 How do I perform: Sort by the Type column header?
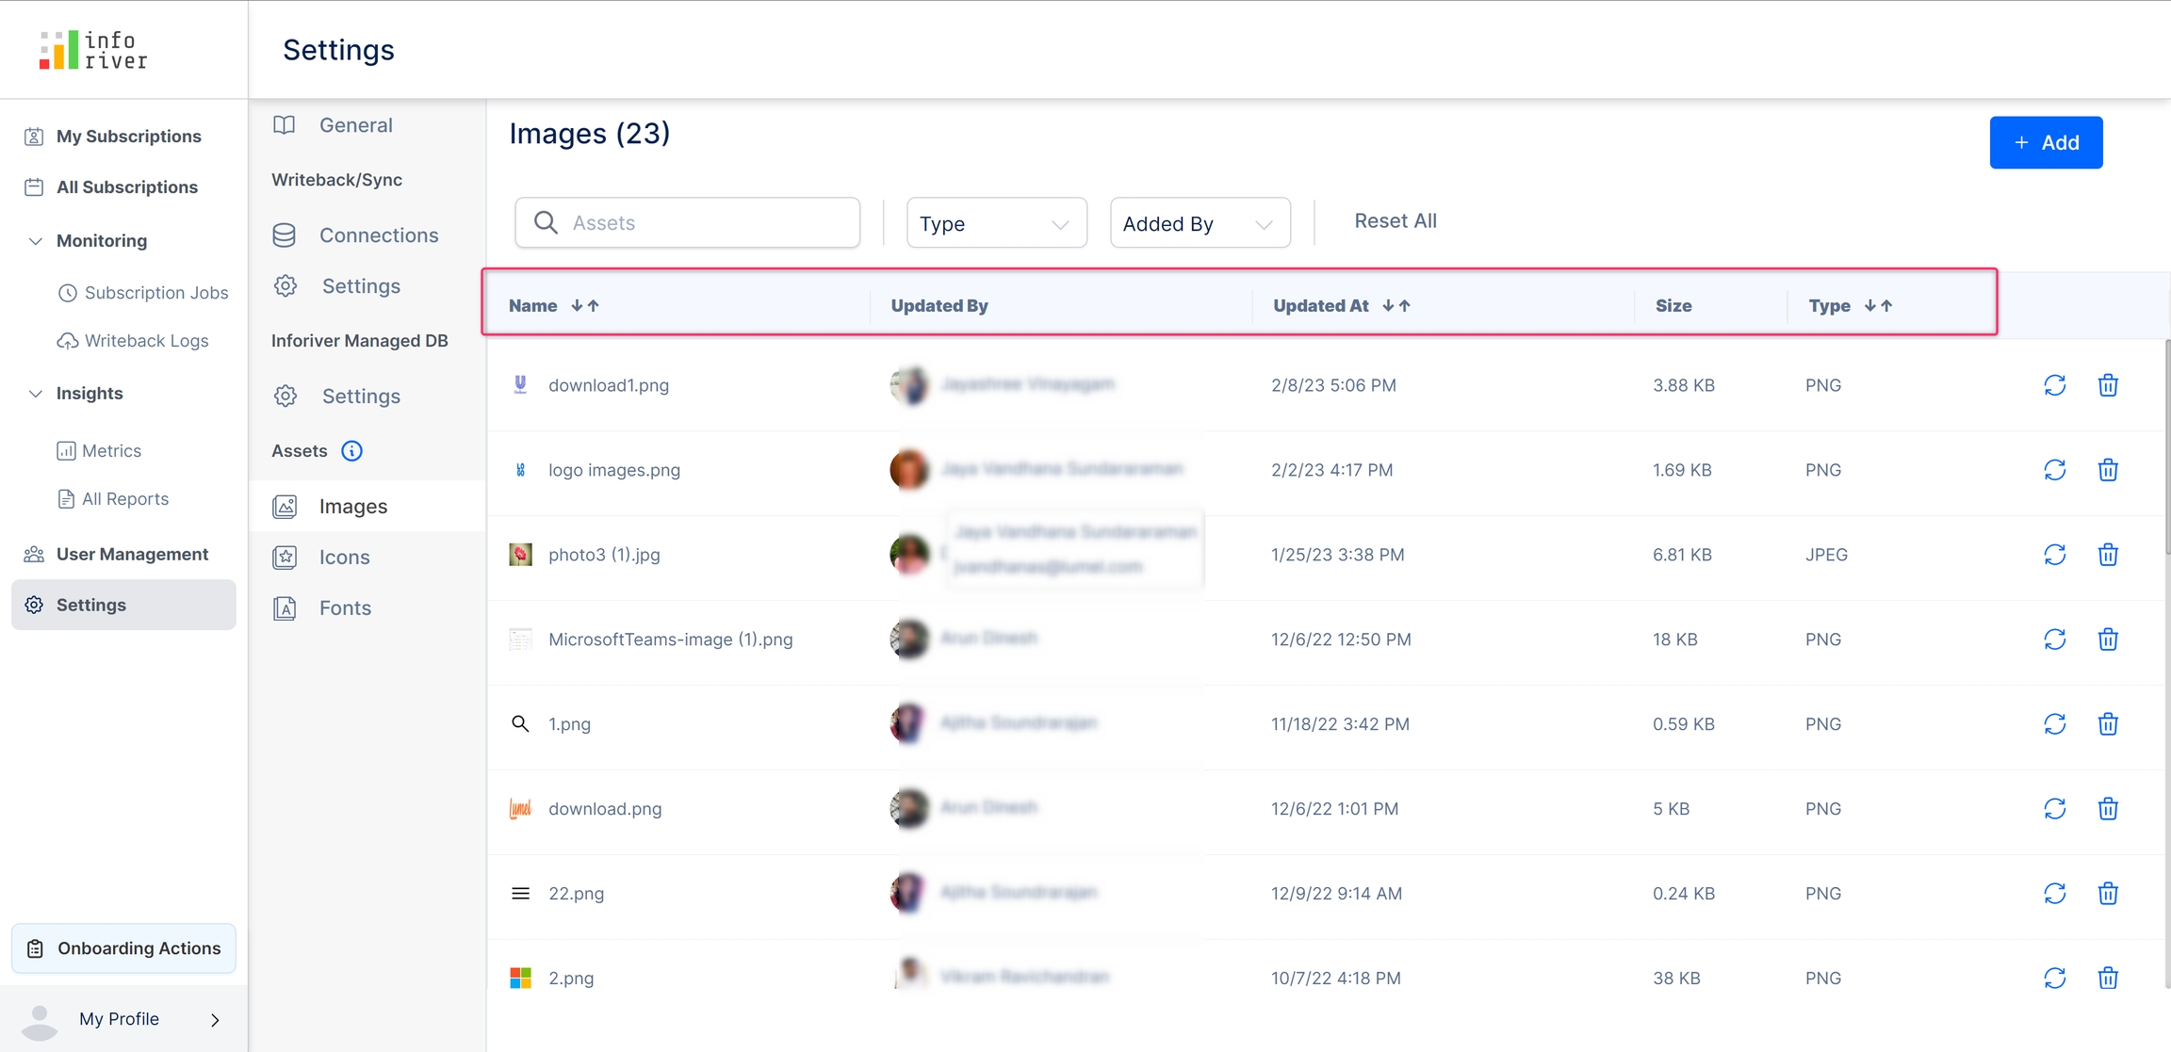tap(1878, 306)
